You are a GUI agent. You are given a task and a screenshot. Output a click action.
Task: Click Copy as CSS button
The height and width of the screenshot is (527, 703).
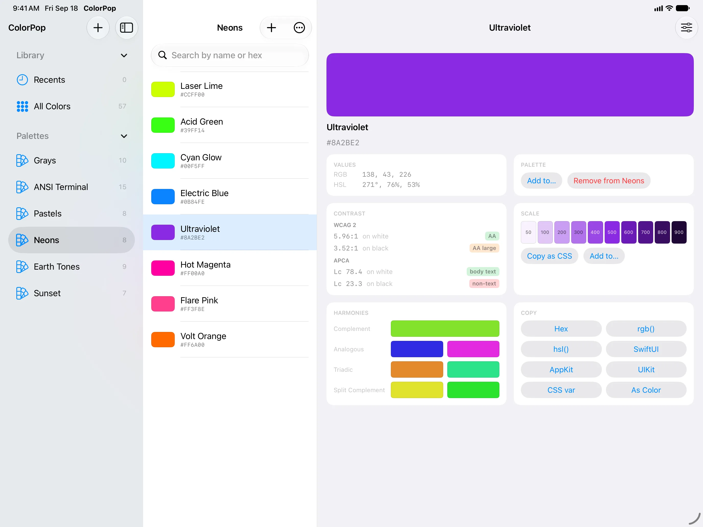coord(549,256)
